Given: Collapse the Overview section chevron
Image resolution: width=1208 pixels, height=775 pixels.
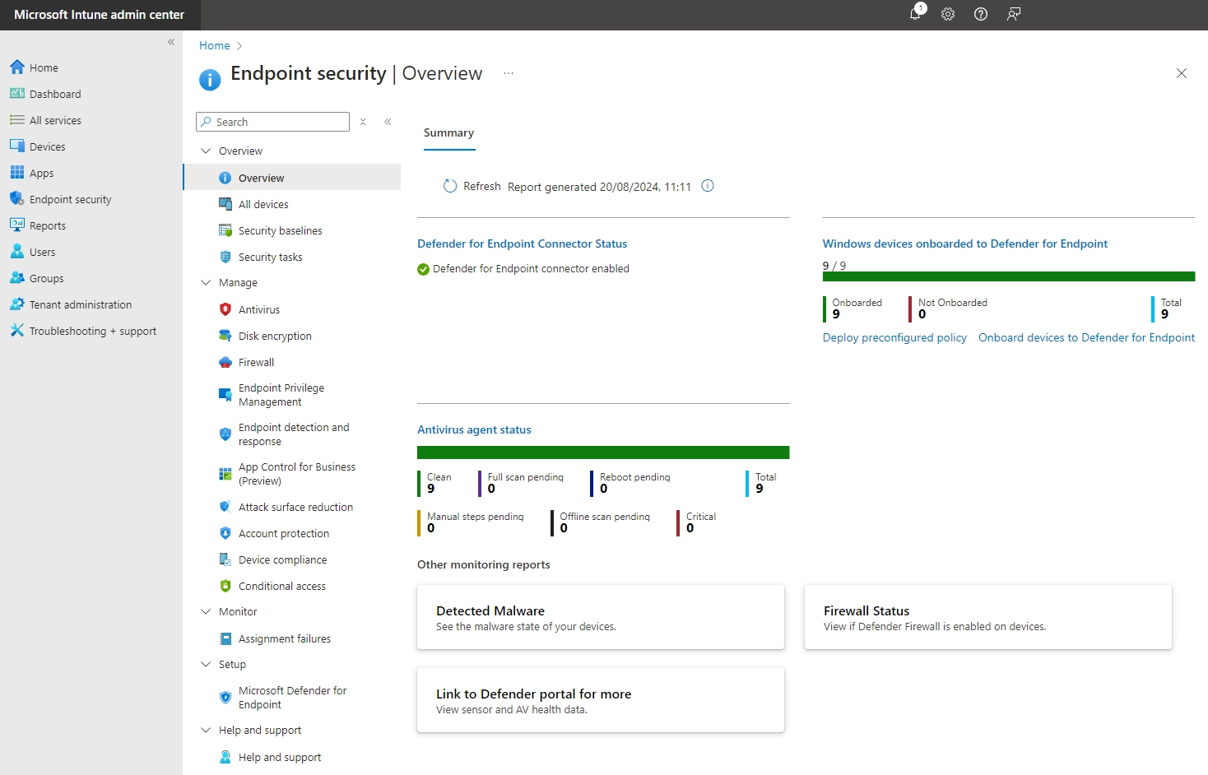Looking at the screenshot, I should [x=206, y=151].
